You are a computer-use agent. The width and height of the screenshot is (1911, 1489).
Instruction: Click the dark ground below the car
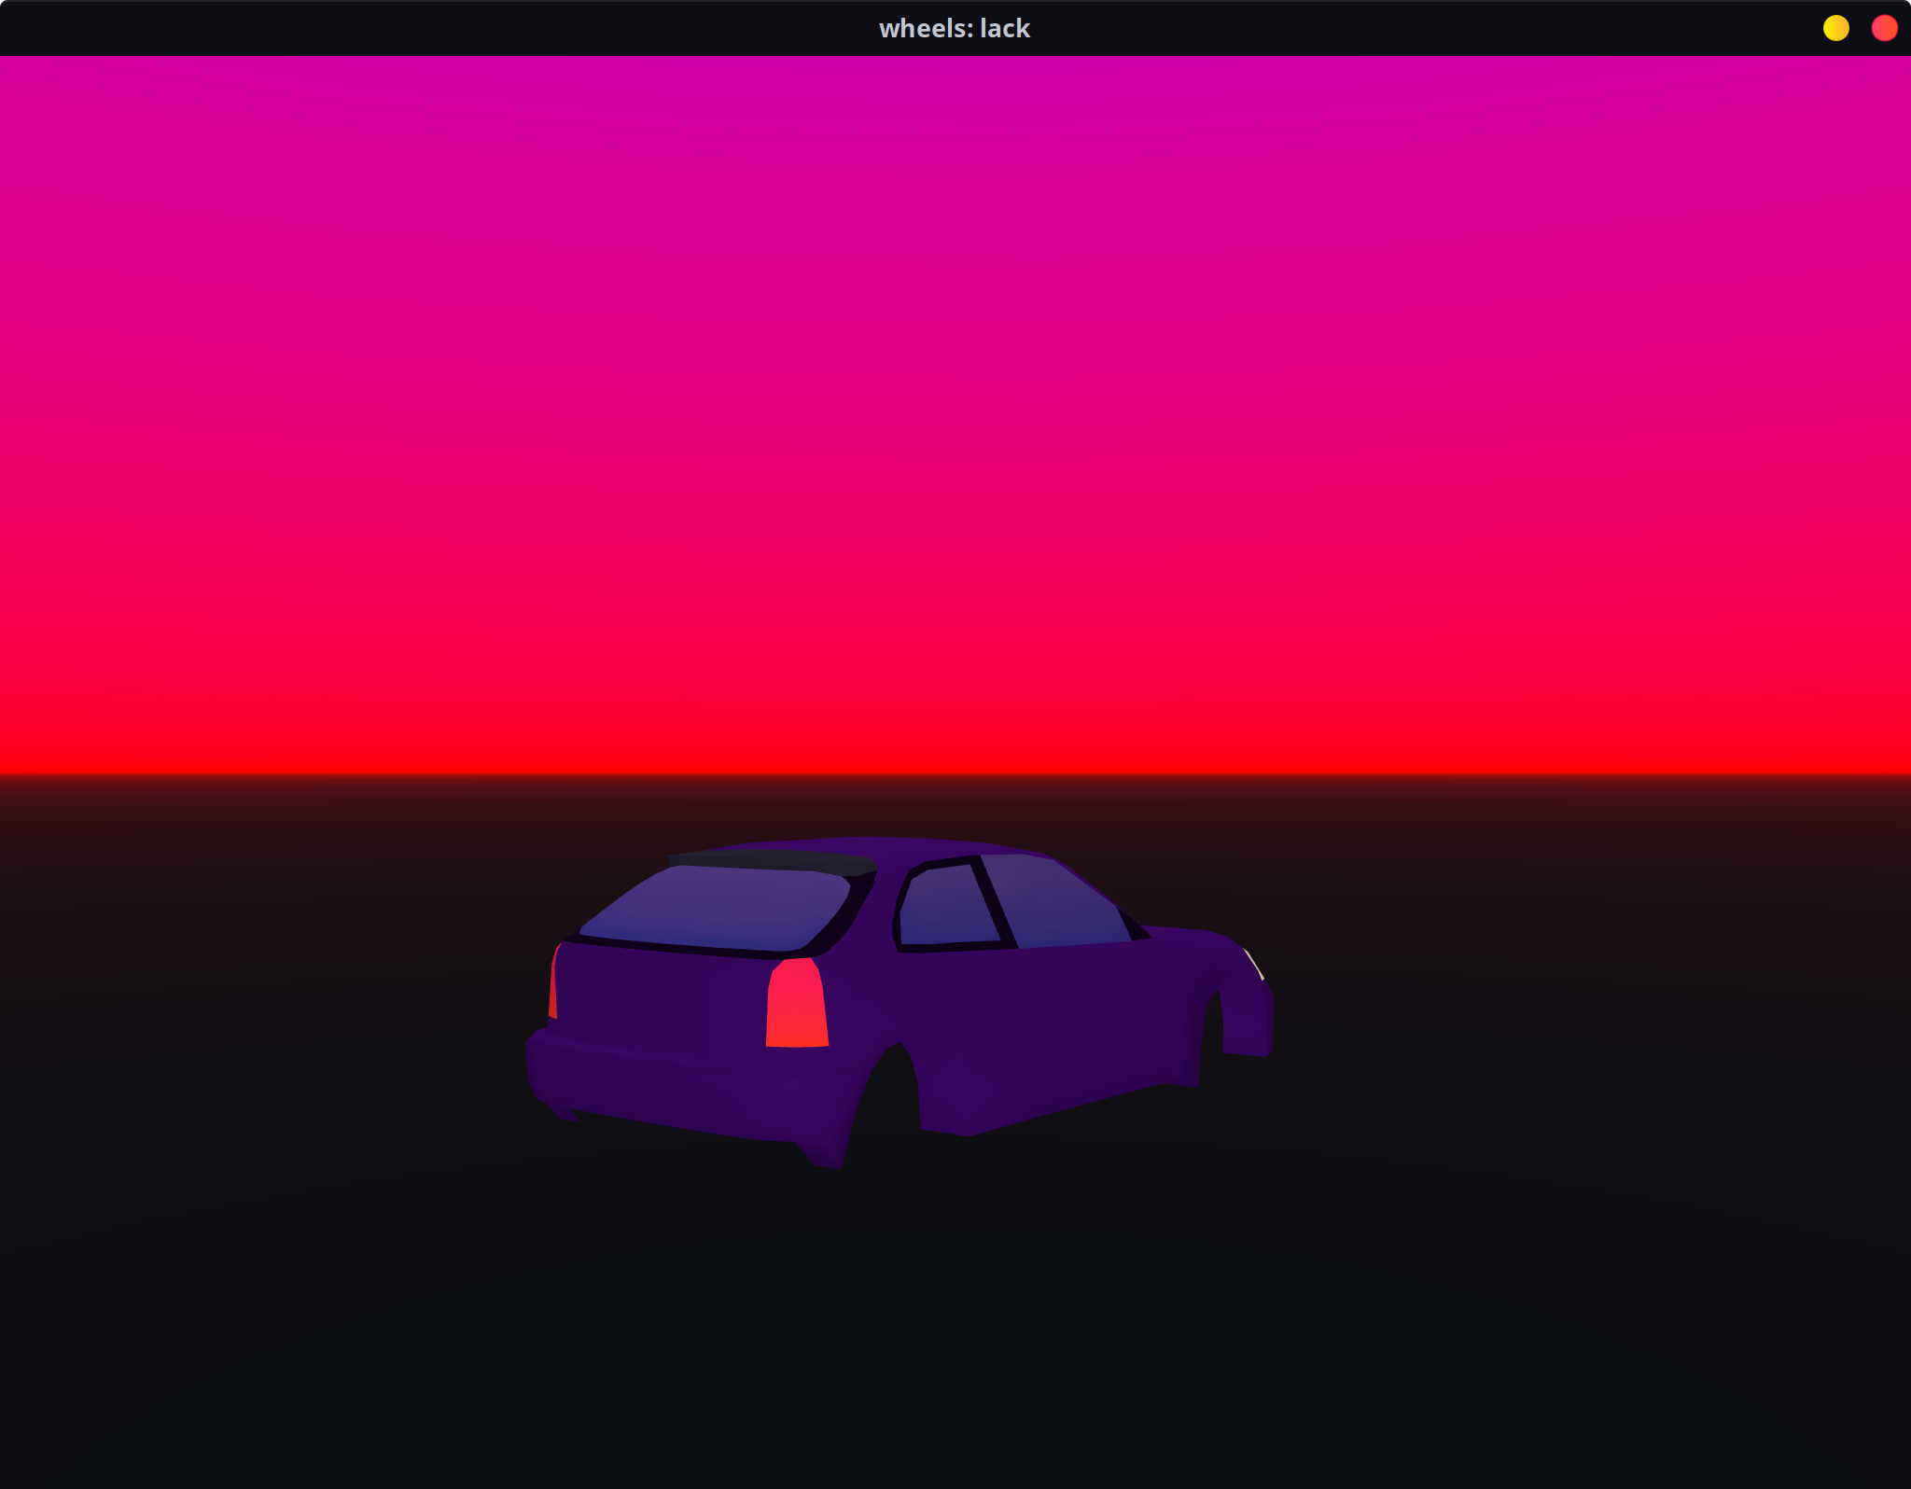point(955,1325)
